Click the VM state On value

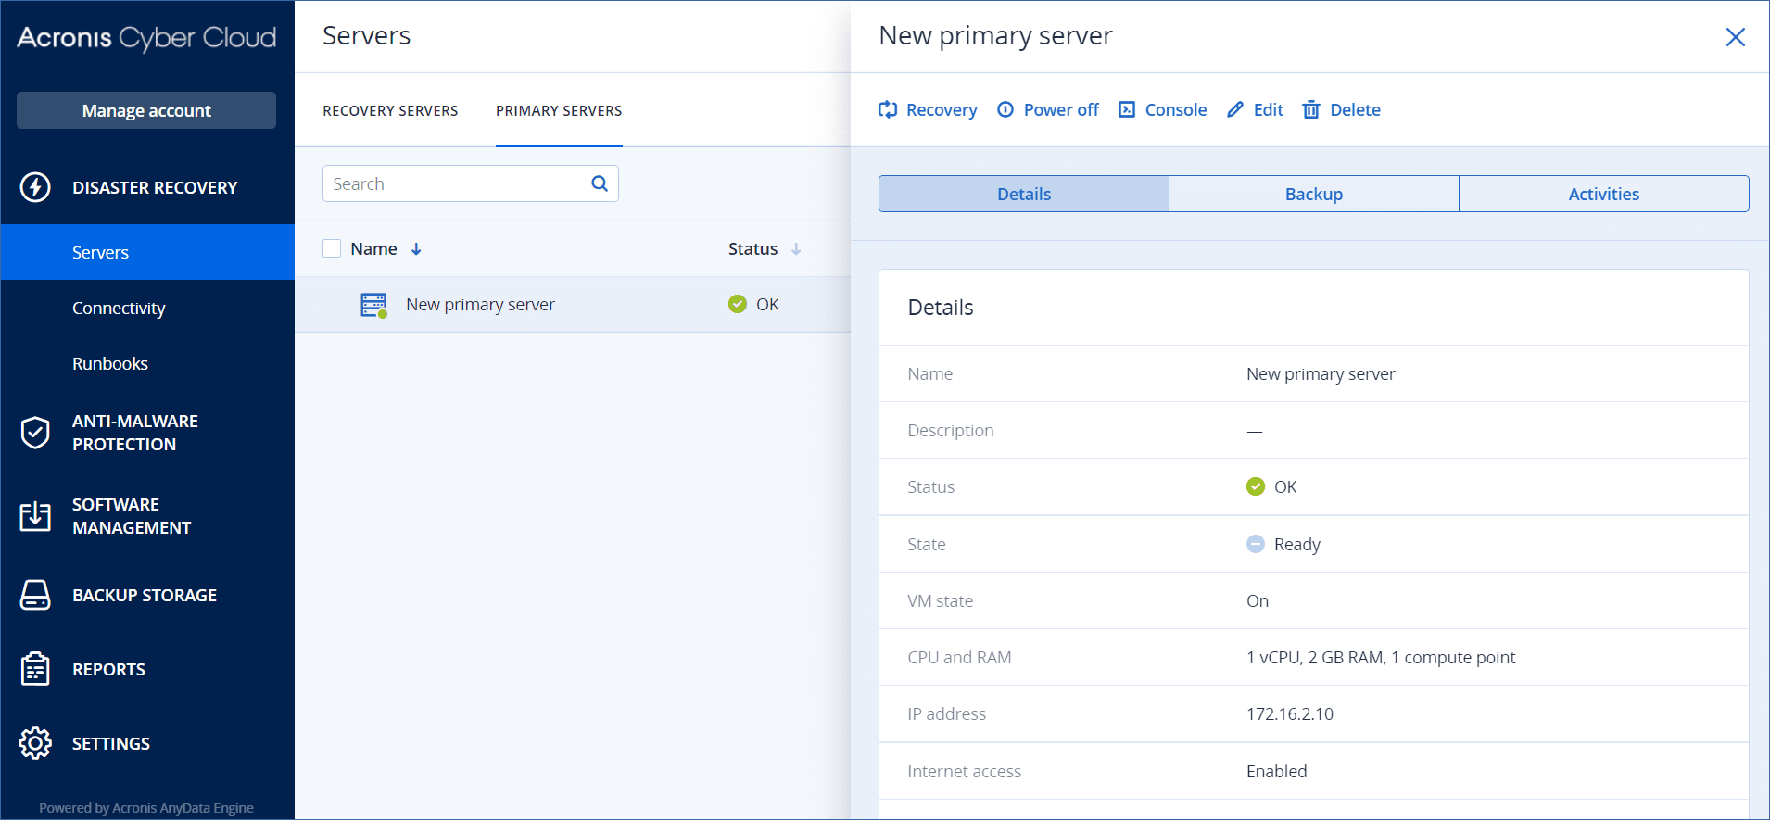(1258, 600)
